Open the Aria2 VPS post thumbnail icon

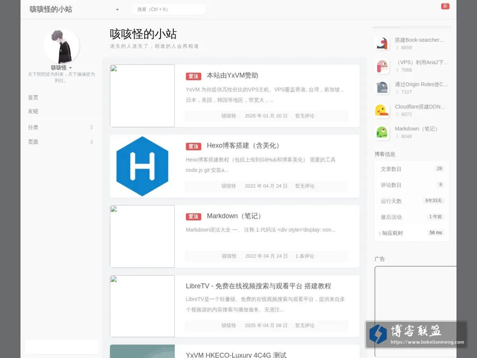(382, 66)
